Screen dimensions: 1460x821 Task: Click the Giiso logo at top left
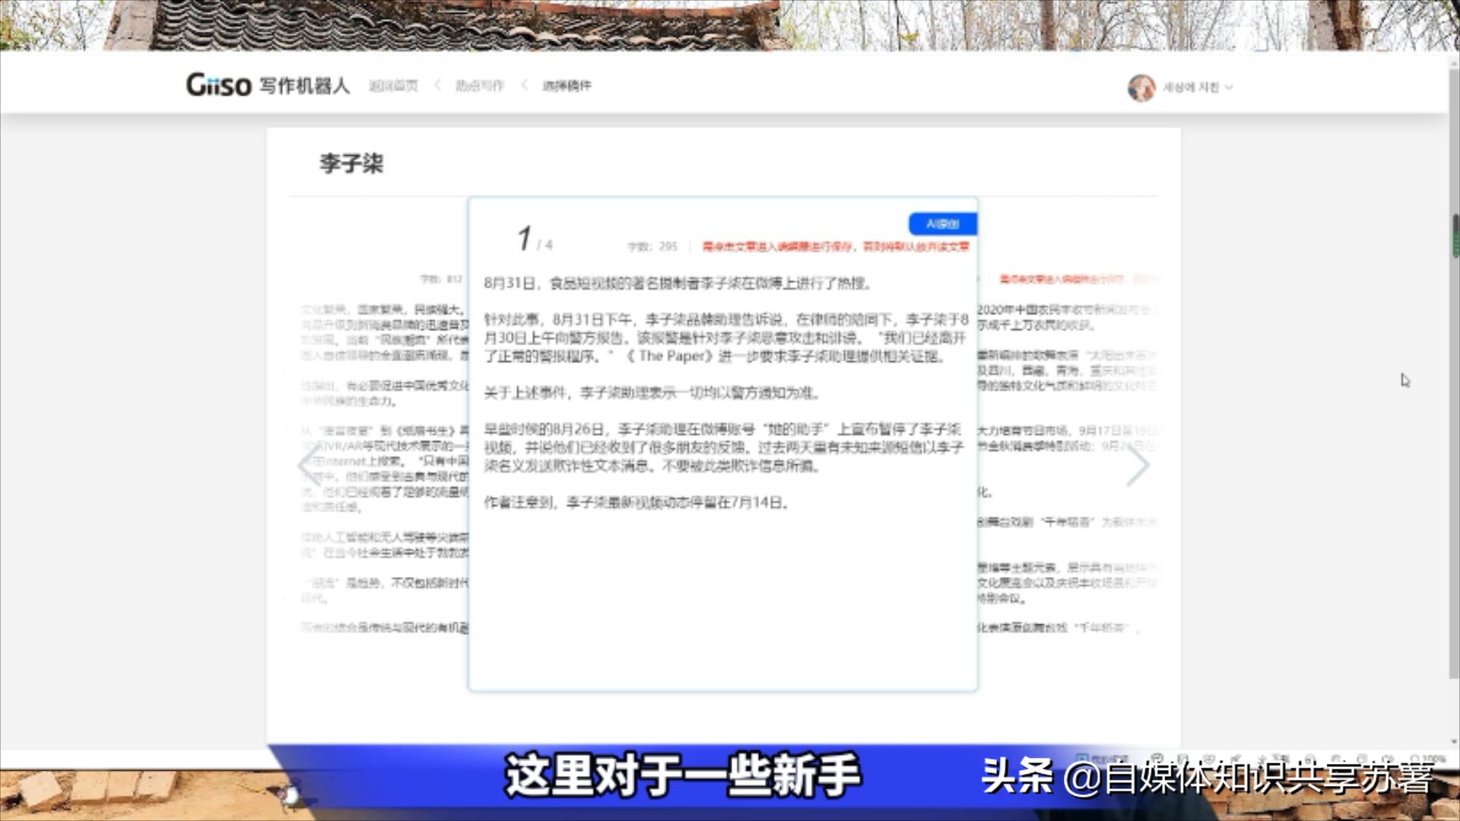pyautogui.click(x=221, y=86)
